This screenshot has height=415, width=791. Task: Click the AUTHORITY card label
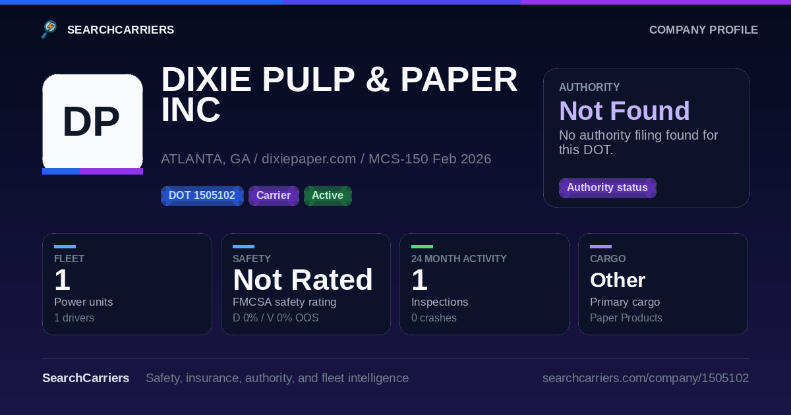coord(589,87)
